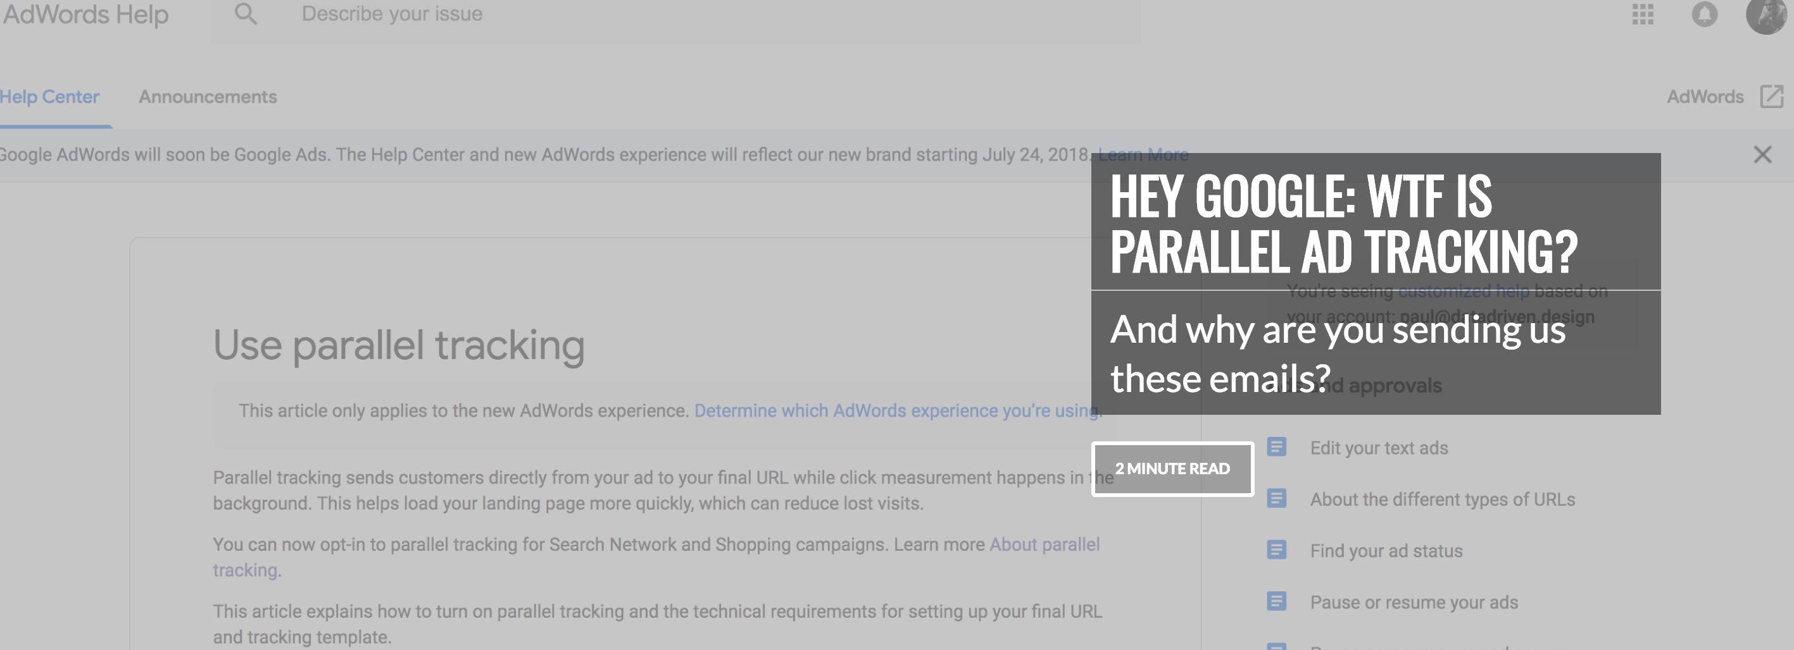Select the Help Center tab
This screenshot has width=1794, height=650.
49,97
